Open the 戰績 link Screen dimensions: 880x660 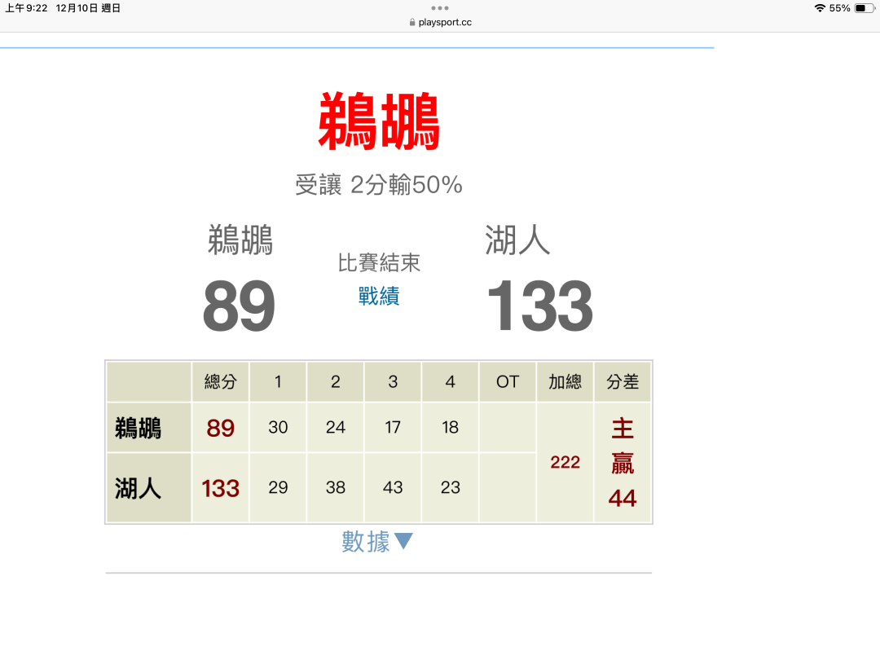[379, 296]
